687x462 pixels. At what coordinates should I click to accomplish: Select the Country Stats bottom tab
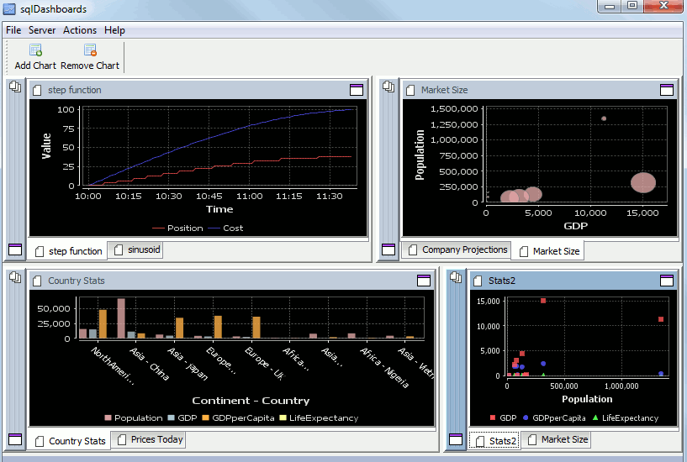click(x=69, y=441)
